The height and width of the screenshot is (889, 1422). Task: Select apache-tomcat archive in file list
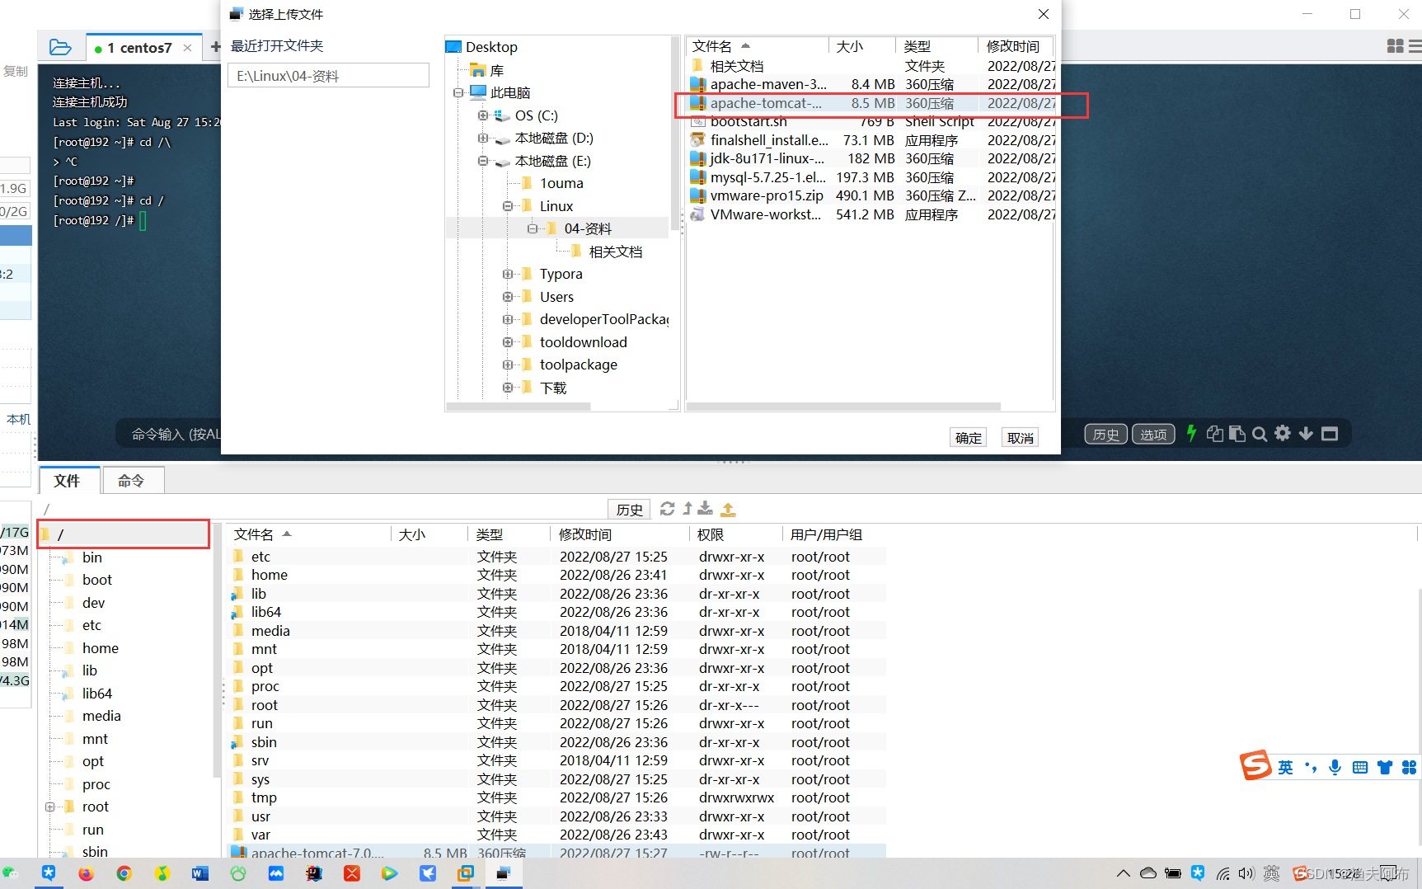pos(871,103)
